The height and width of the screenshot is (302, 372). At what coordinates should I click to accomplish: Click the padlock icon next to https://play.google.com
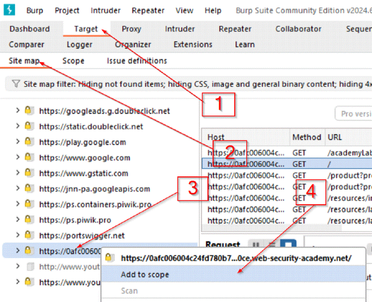tap(29, 142)
